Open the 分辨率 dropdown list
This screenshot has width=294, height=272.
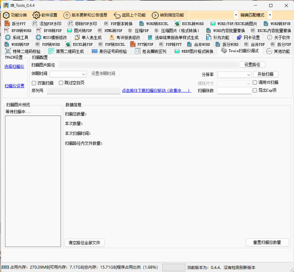click(x=249, y=75)
